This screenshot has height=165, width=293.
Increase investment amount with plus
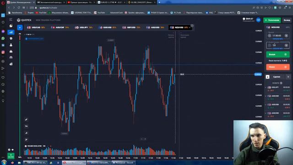pyautogui.click(x=286, y=45)
